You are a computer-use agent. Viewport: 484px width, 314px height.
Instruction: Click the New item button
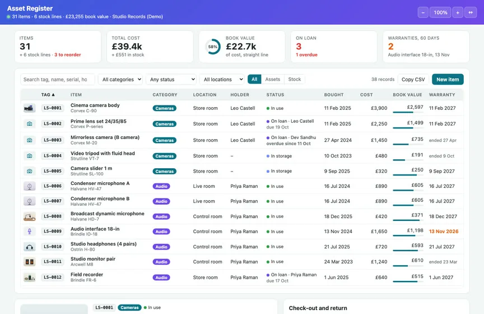pos(448,80)
